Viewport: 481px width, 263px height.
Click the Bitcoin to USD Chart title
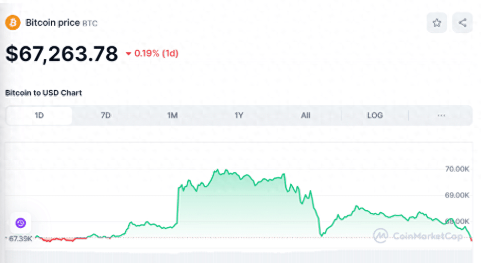[44, 93]
